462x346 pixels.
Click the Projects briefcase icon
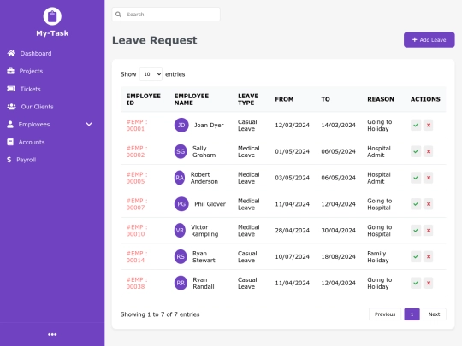(x=10, y=71)
